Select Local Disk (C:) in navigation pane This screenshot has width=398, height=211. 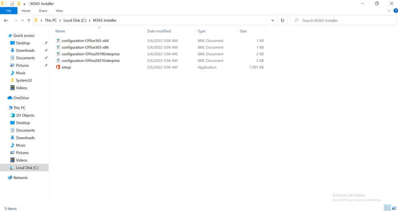pyautogui.click(x=24, y=168)
